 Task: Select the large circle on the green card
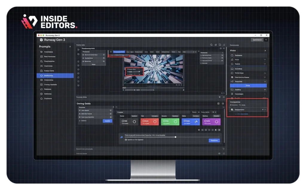(175, 122)
